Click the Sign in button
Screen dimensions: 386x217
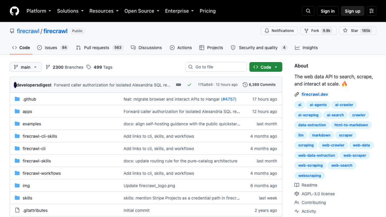pyautogui.click(x=327, y=11)
